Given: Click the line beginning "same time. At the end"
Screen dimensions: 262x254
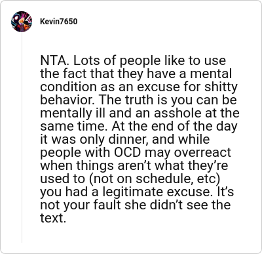Looking at the screenshot, I should pyautogui.click(x=139, y=126).
